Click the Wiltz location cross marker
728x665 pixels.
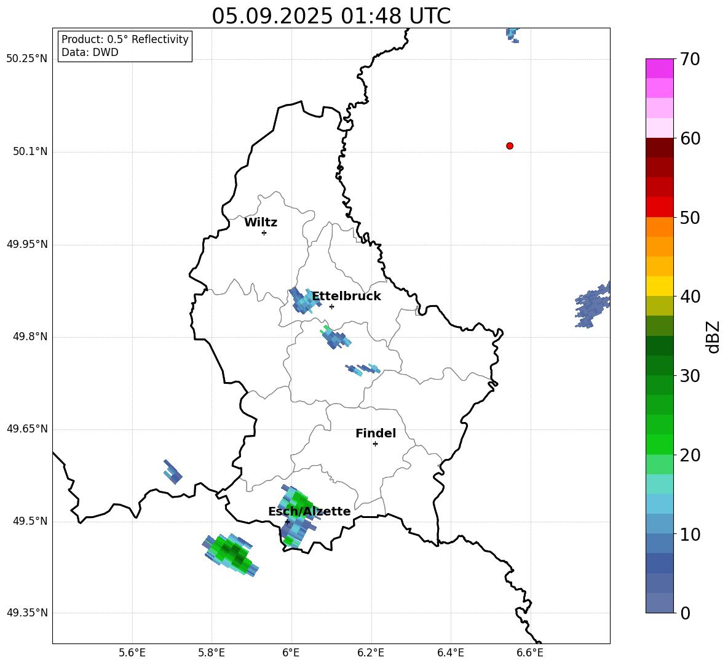pos(264,233)
